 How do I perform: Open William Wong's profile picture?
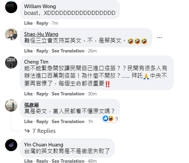pyautogui.click(x=11, y=7)
